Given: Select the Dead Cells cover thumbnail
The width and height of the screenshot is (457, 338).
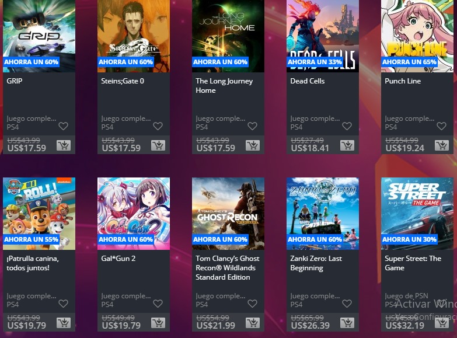Looking at the screenshot, I should (x=323, y=32).
